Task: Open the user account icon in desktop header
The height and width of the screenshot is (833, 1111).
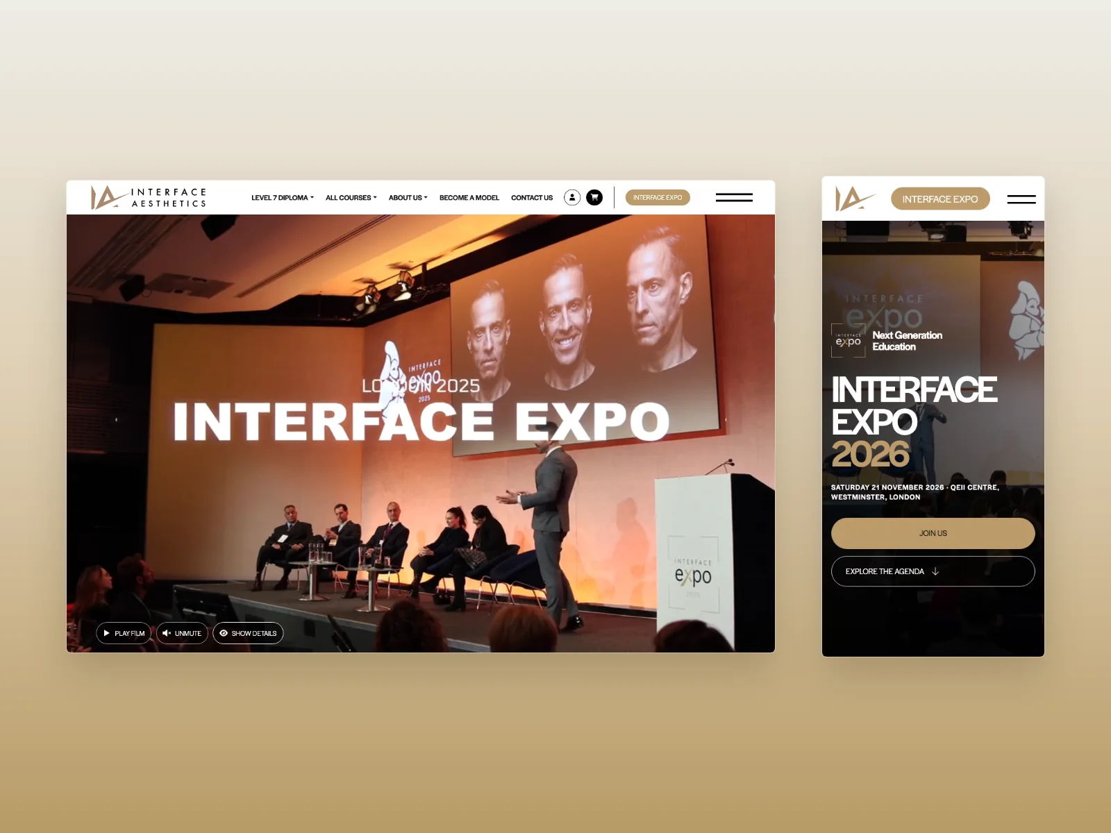Action: [x=572, y=197]
